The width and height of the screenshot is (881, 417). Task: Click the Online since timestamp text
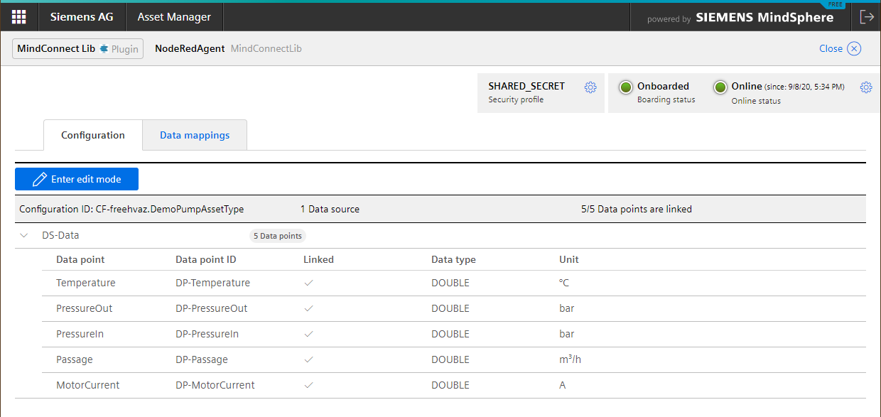pos(804,87)
